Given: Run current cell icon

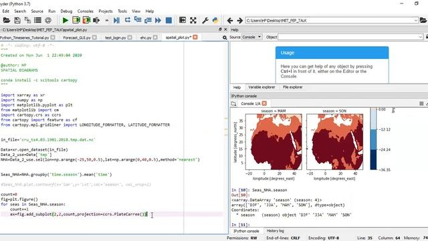Looking at the screenshot, I should pyautogui.click(x=76, y=20).
